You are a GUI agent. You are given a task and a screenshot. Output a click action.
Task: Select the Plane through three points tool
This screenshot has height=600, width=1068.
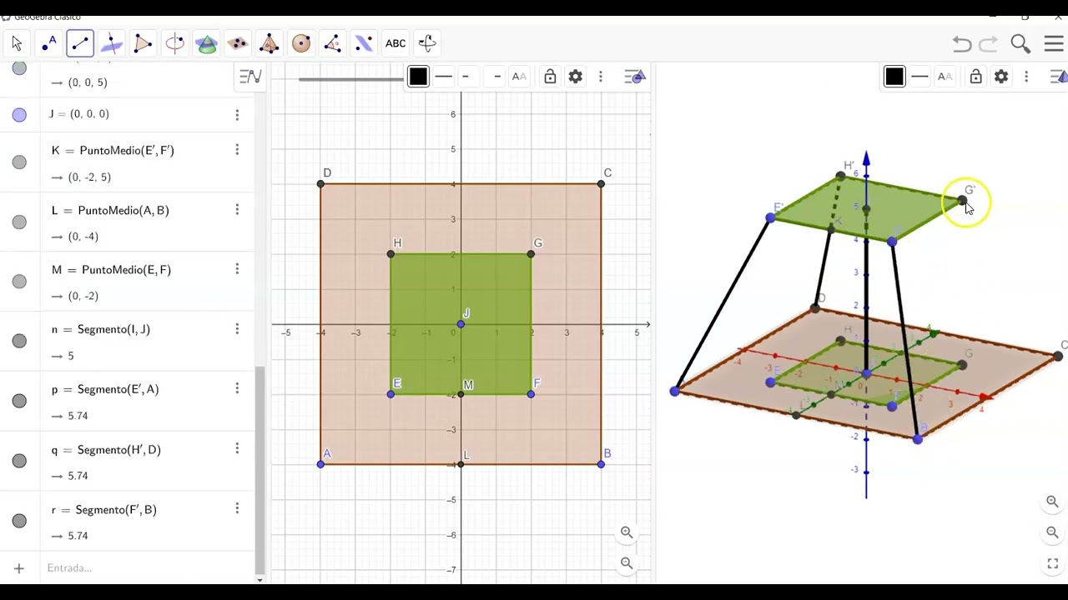[x=238, y=43]
